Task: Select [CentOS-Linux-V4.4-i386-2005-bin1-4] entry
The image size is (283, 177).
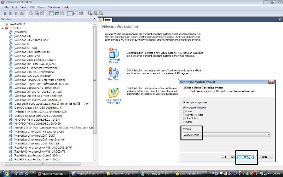Action: [x=38, y=108]
